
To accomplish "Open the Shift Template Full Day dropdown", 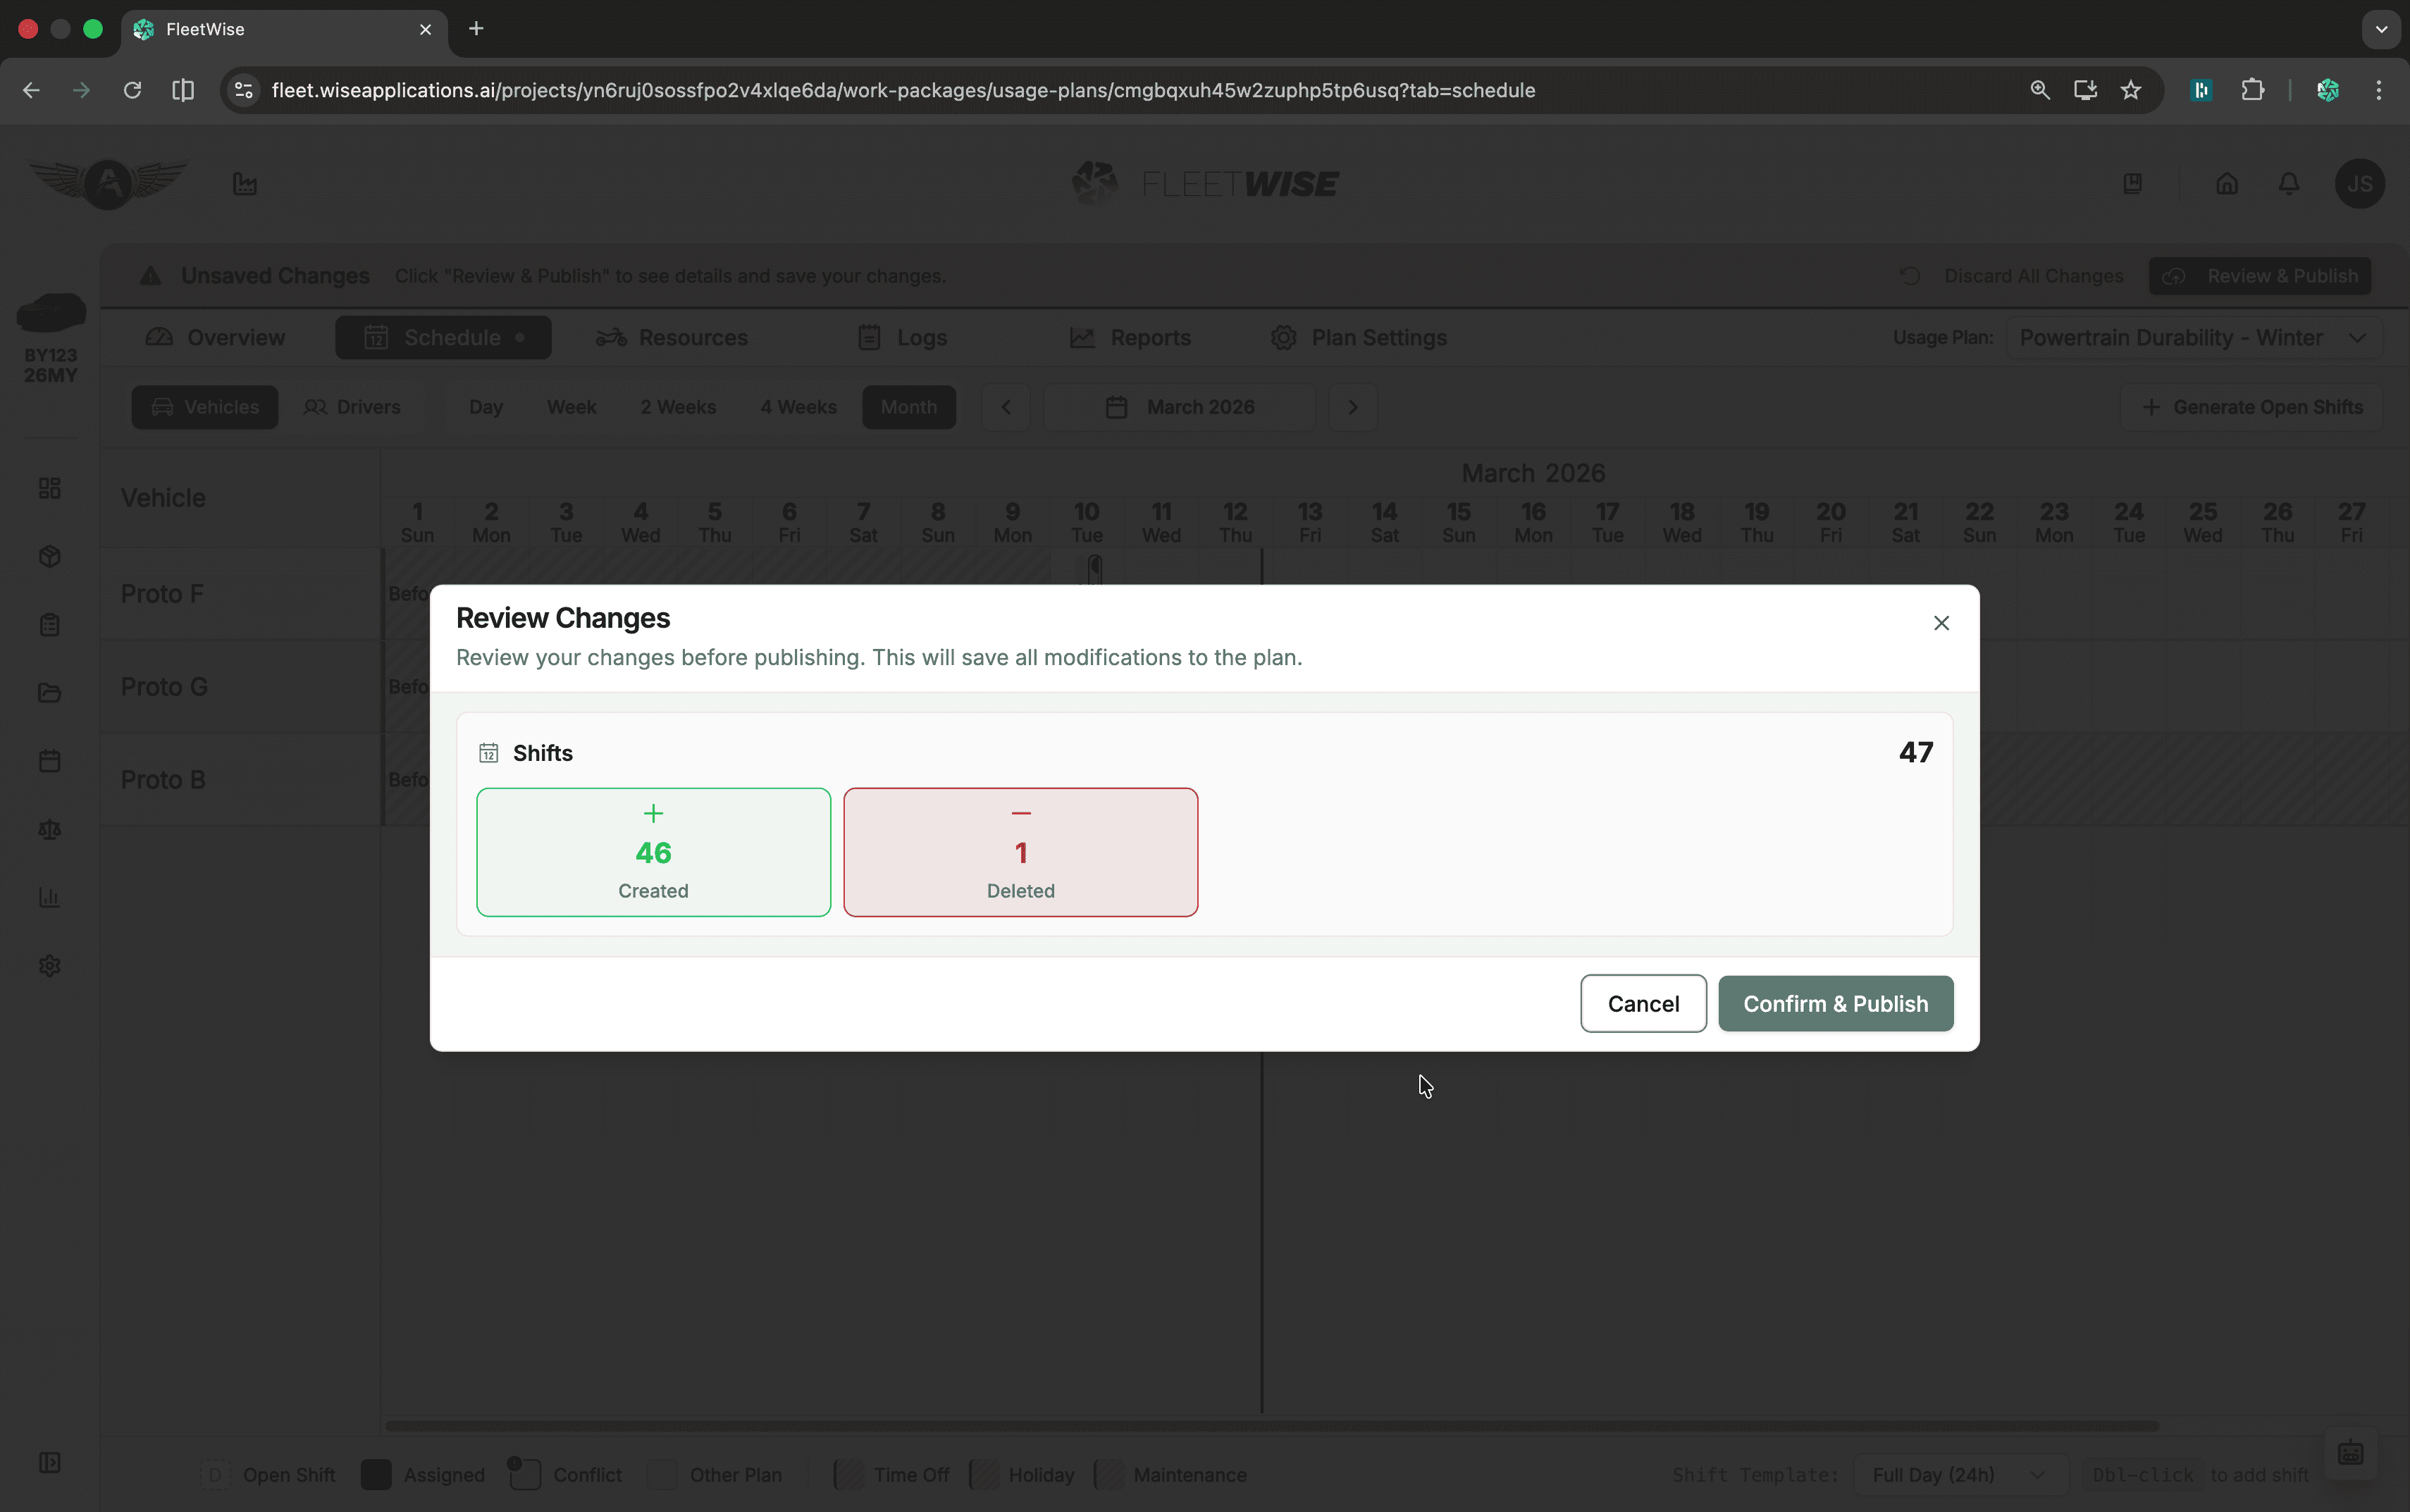I will 1959,1475.
